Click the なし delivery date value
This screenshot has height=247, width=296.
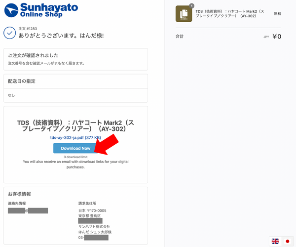pyautogui.click(x=11, y=95)
